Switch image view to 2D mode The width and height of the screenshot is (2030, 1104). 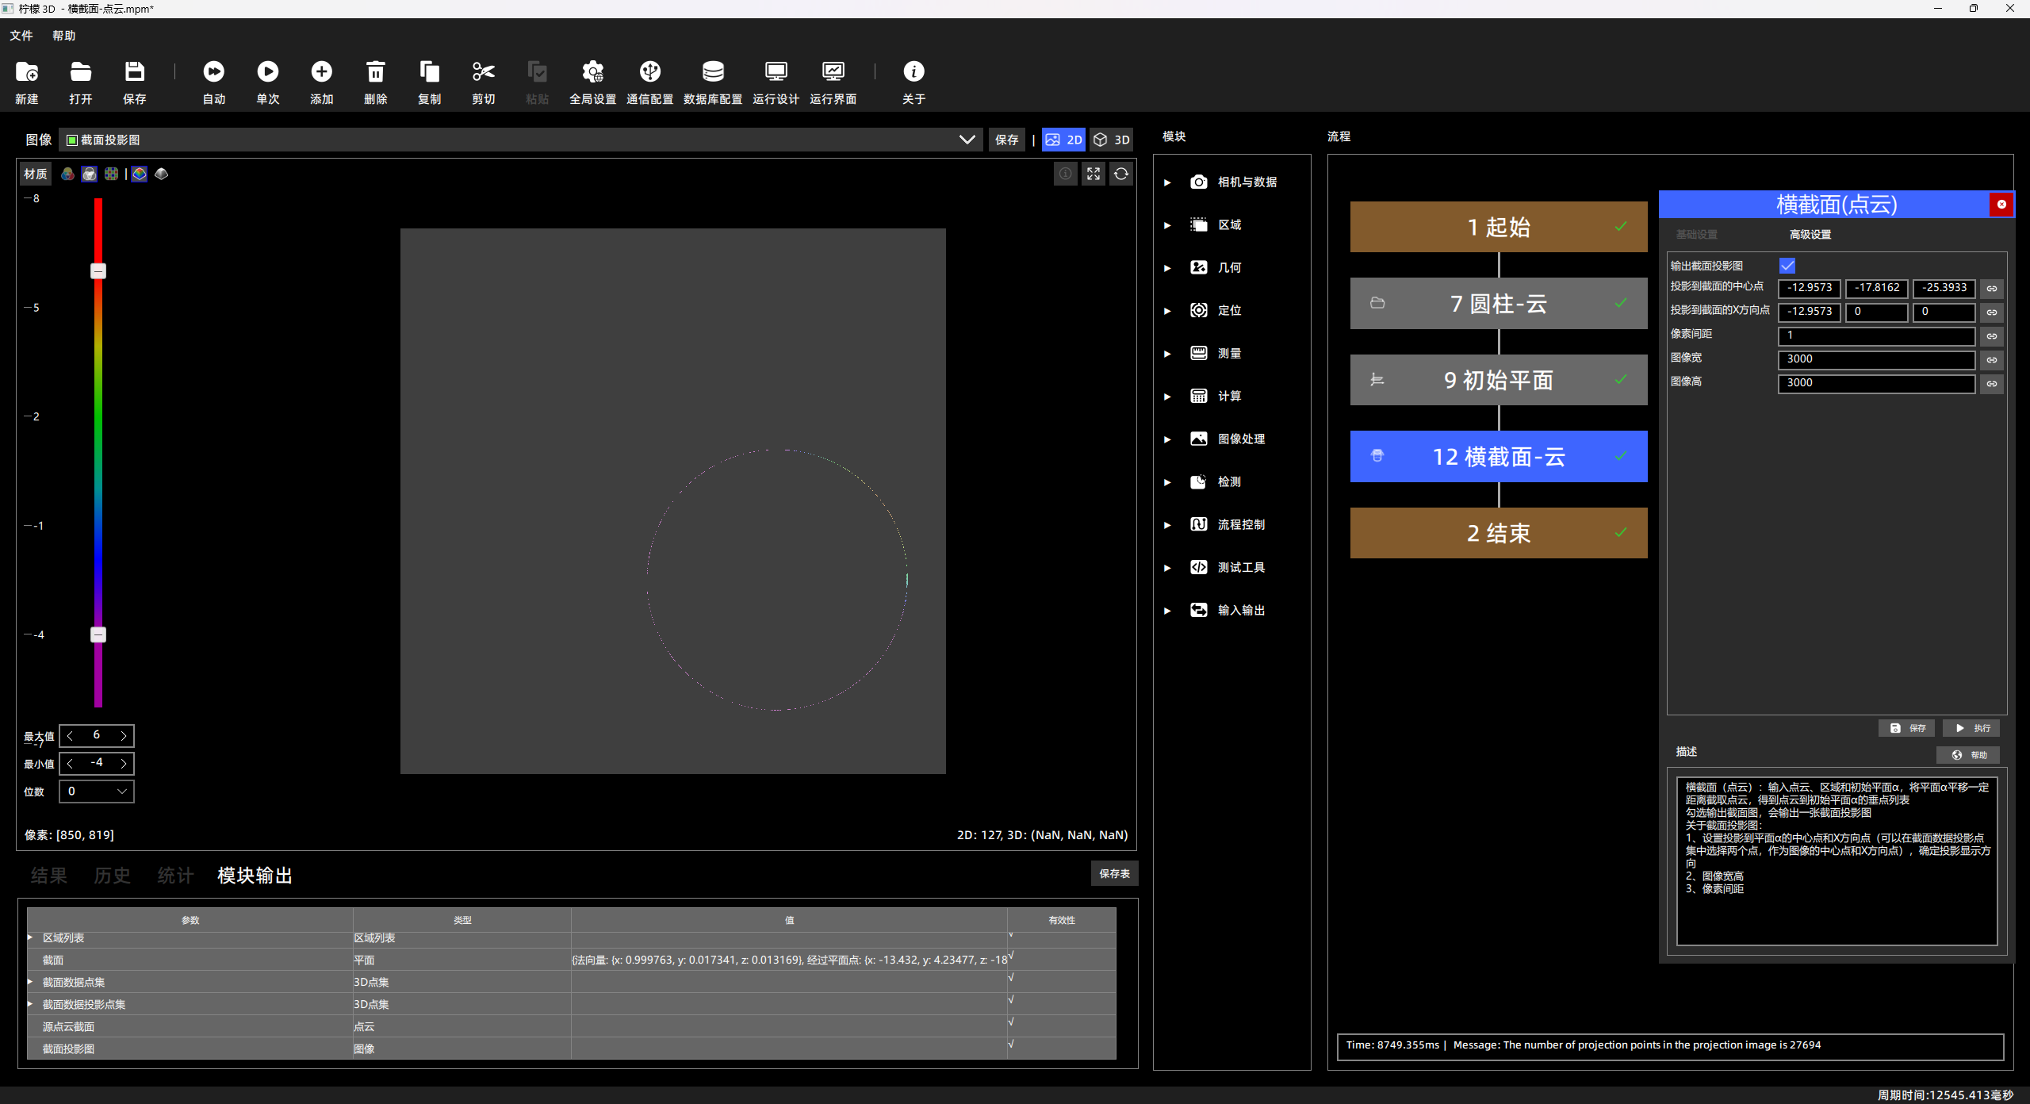[1063, 140]
